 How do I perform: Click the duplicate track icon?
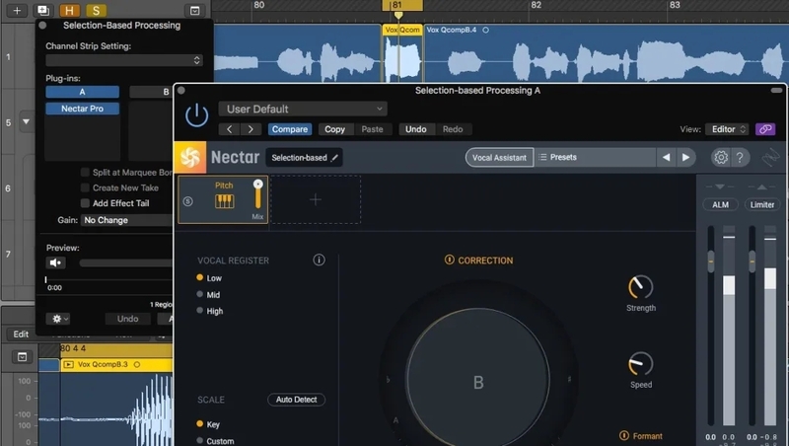coord(43,10)
